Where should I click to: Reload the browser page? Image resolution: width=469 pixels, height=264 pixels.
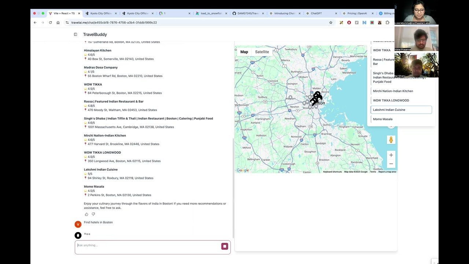click(x=50, y=22)
